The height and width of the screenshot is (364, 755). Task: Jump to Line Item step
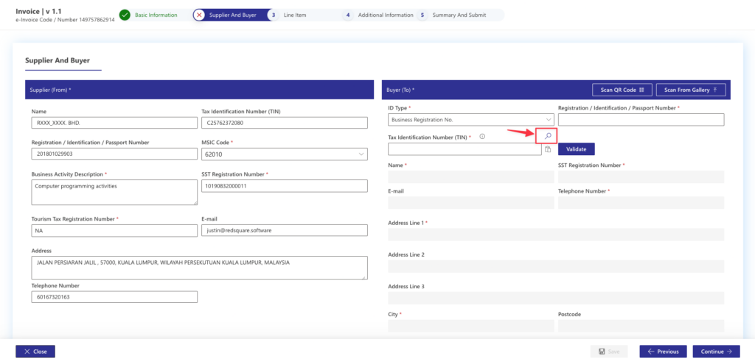tap(295, 15)
